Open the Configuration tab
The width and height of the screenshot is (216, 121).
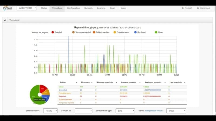[x=73, y=8]
